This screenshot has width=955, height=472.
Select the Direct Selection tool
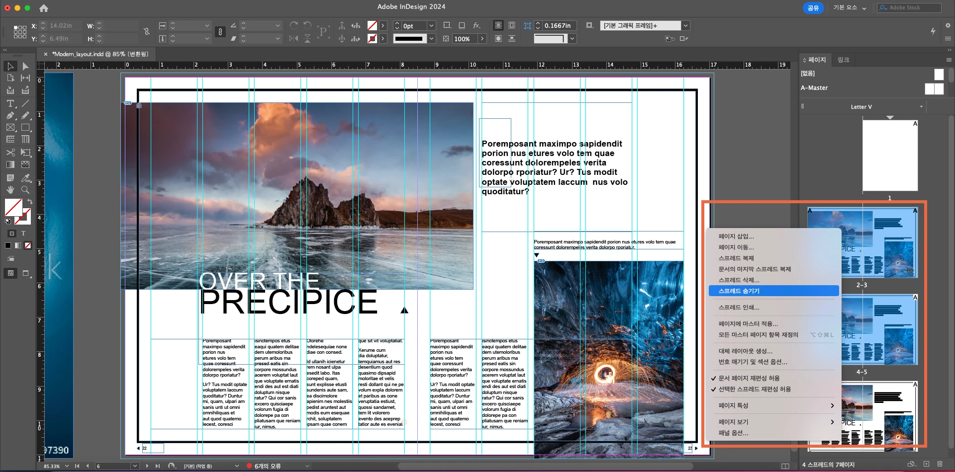coord(25,66)
